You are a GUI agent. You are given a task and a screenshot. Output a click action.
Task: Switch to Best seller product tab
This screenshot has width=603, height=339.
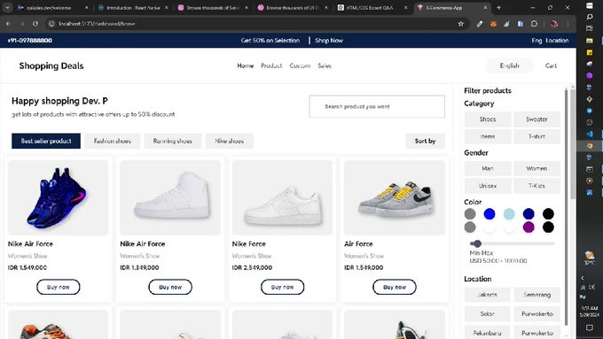46,141
